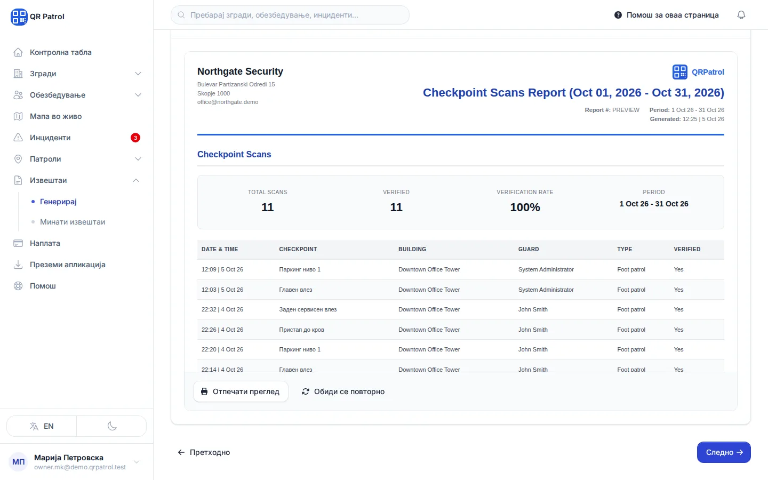Click the Згради building icon

(x=18, y=74)
